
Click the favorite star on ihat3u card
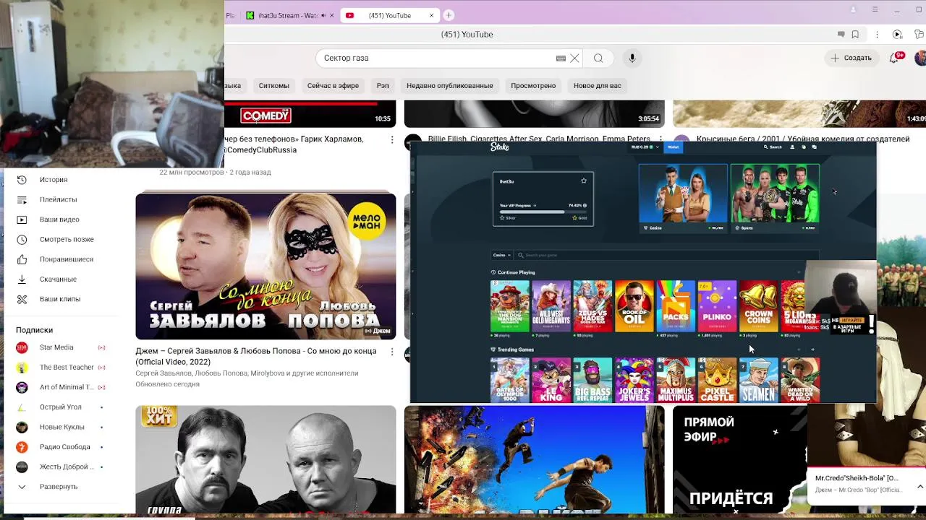[x=584, y=181]
